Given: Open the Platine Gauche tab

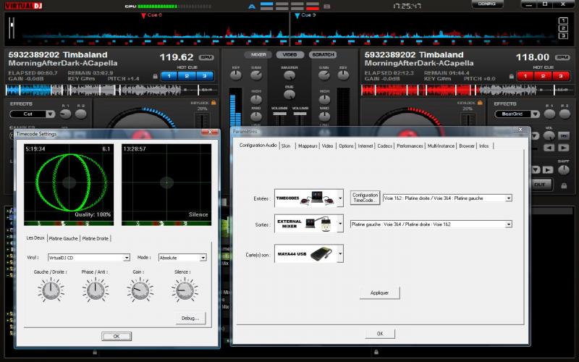Looking at the screenshot, I should 63,238.
